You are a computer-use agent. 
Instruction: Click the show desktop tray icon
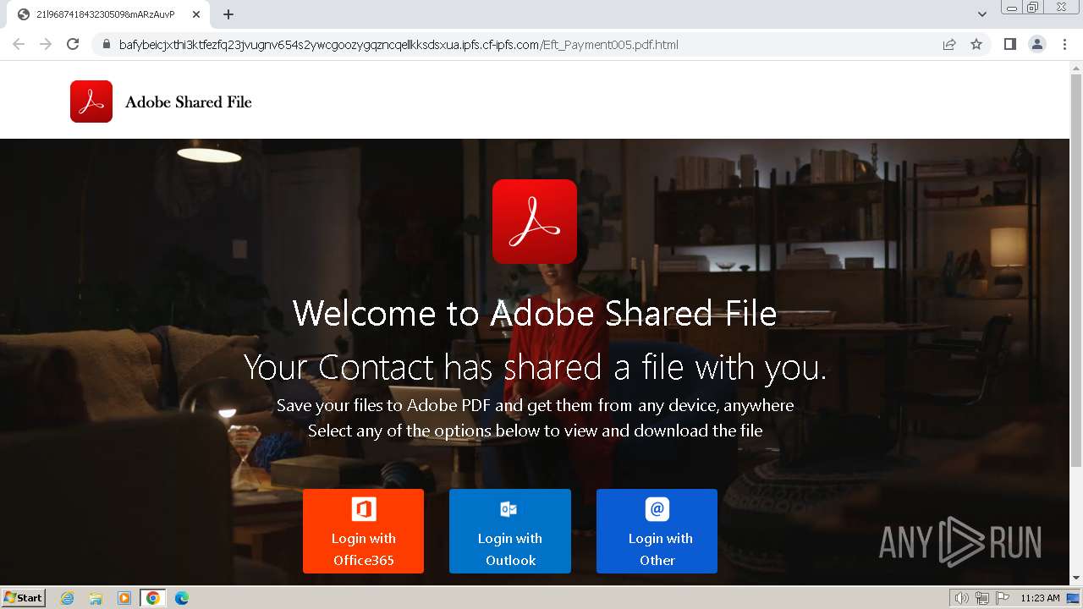(1073, 598)
